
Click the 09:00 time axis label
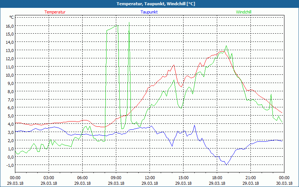(116, 178)
